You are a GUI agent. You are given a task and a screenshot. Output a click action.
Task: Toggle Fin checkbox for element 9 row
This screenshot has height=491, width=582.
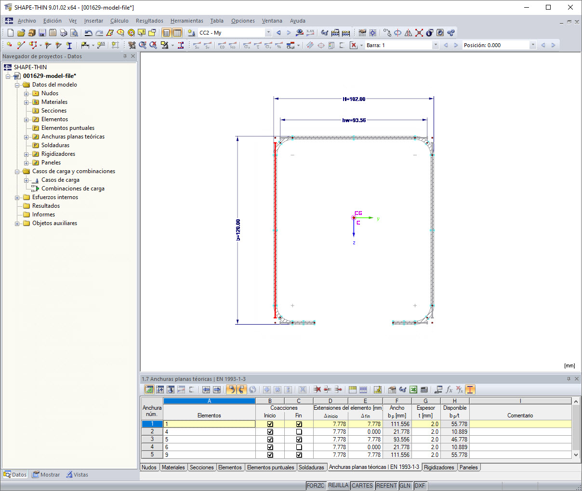(x=299, y=455)
